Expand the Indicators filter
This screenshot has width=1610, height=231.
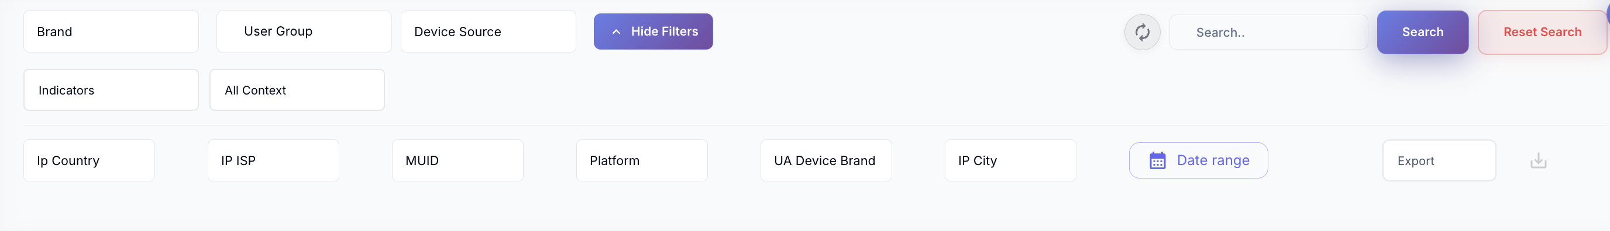111,90
